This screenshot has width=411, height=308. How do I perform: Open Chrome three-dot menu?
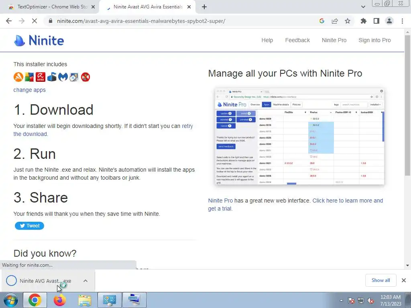click(x=402, y=21)
